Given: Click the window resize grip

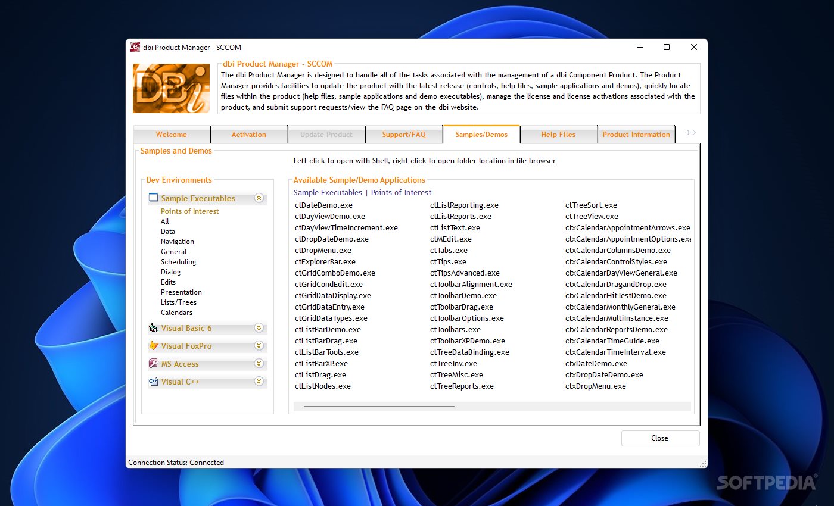Looking at the screenshot, I should 704,464.
